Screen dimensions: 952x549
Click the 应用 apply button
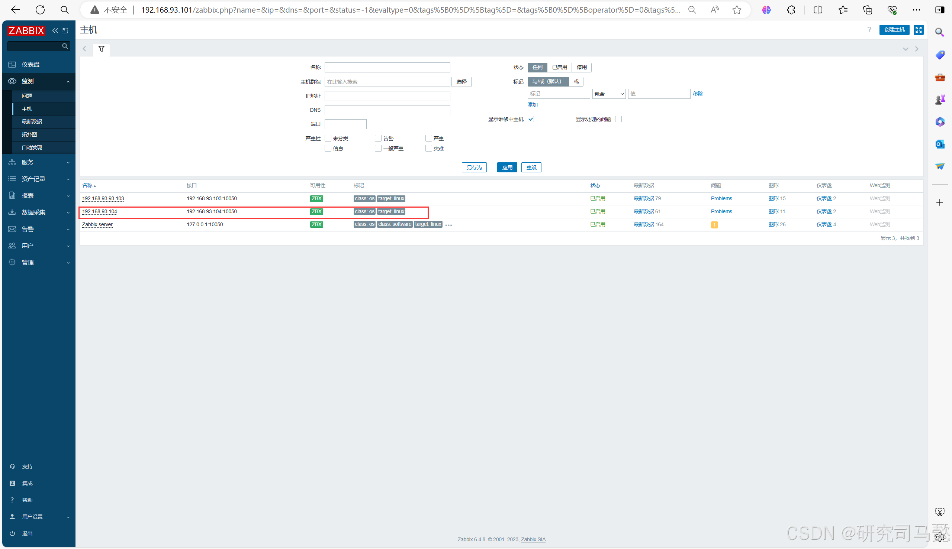coord(507,168)
